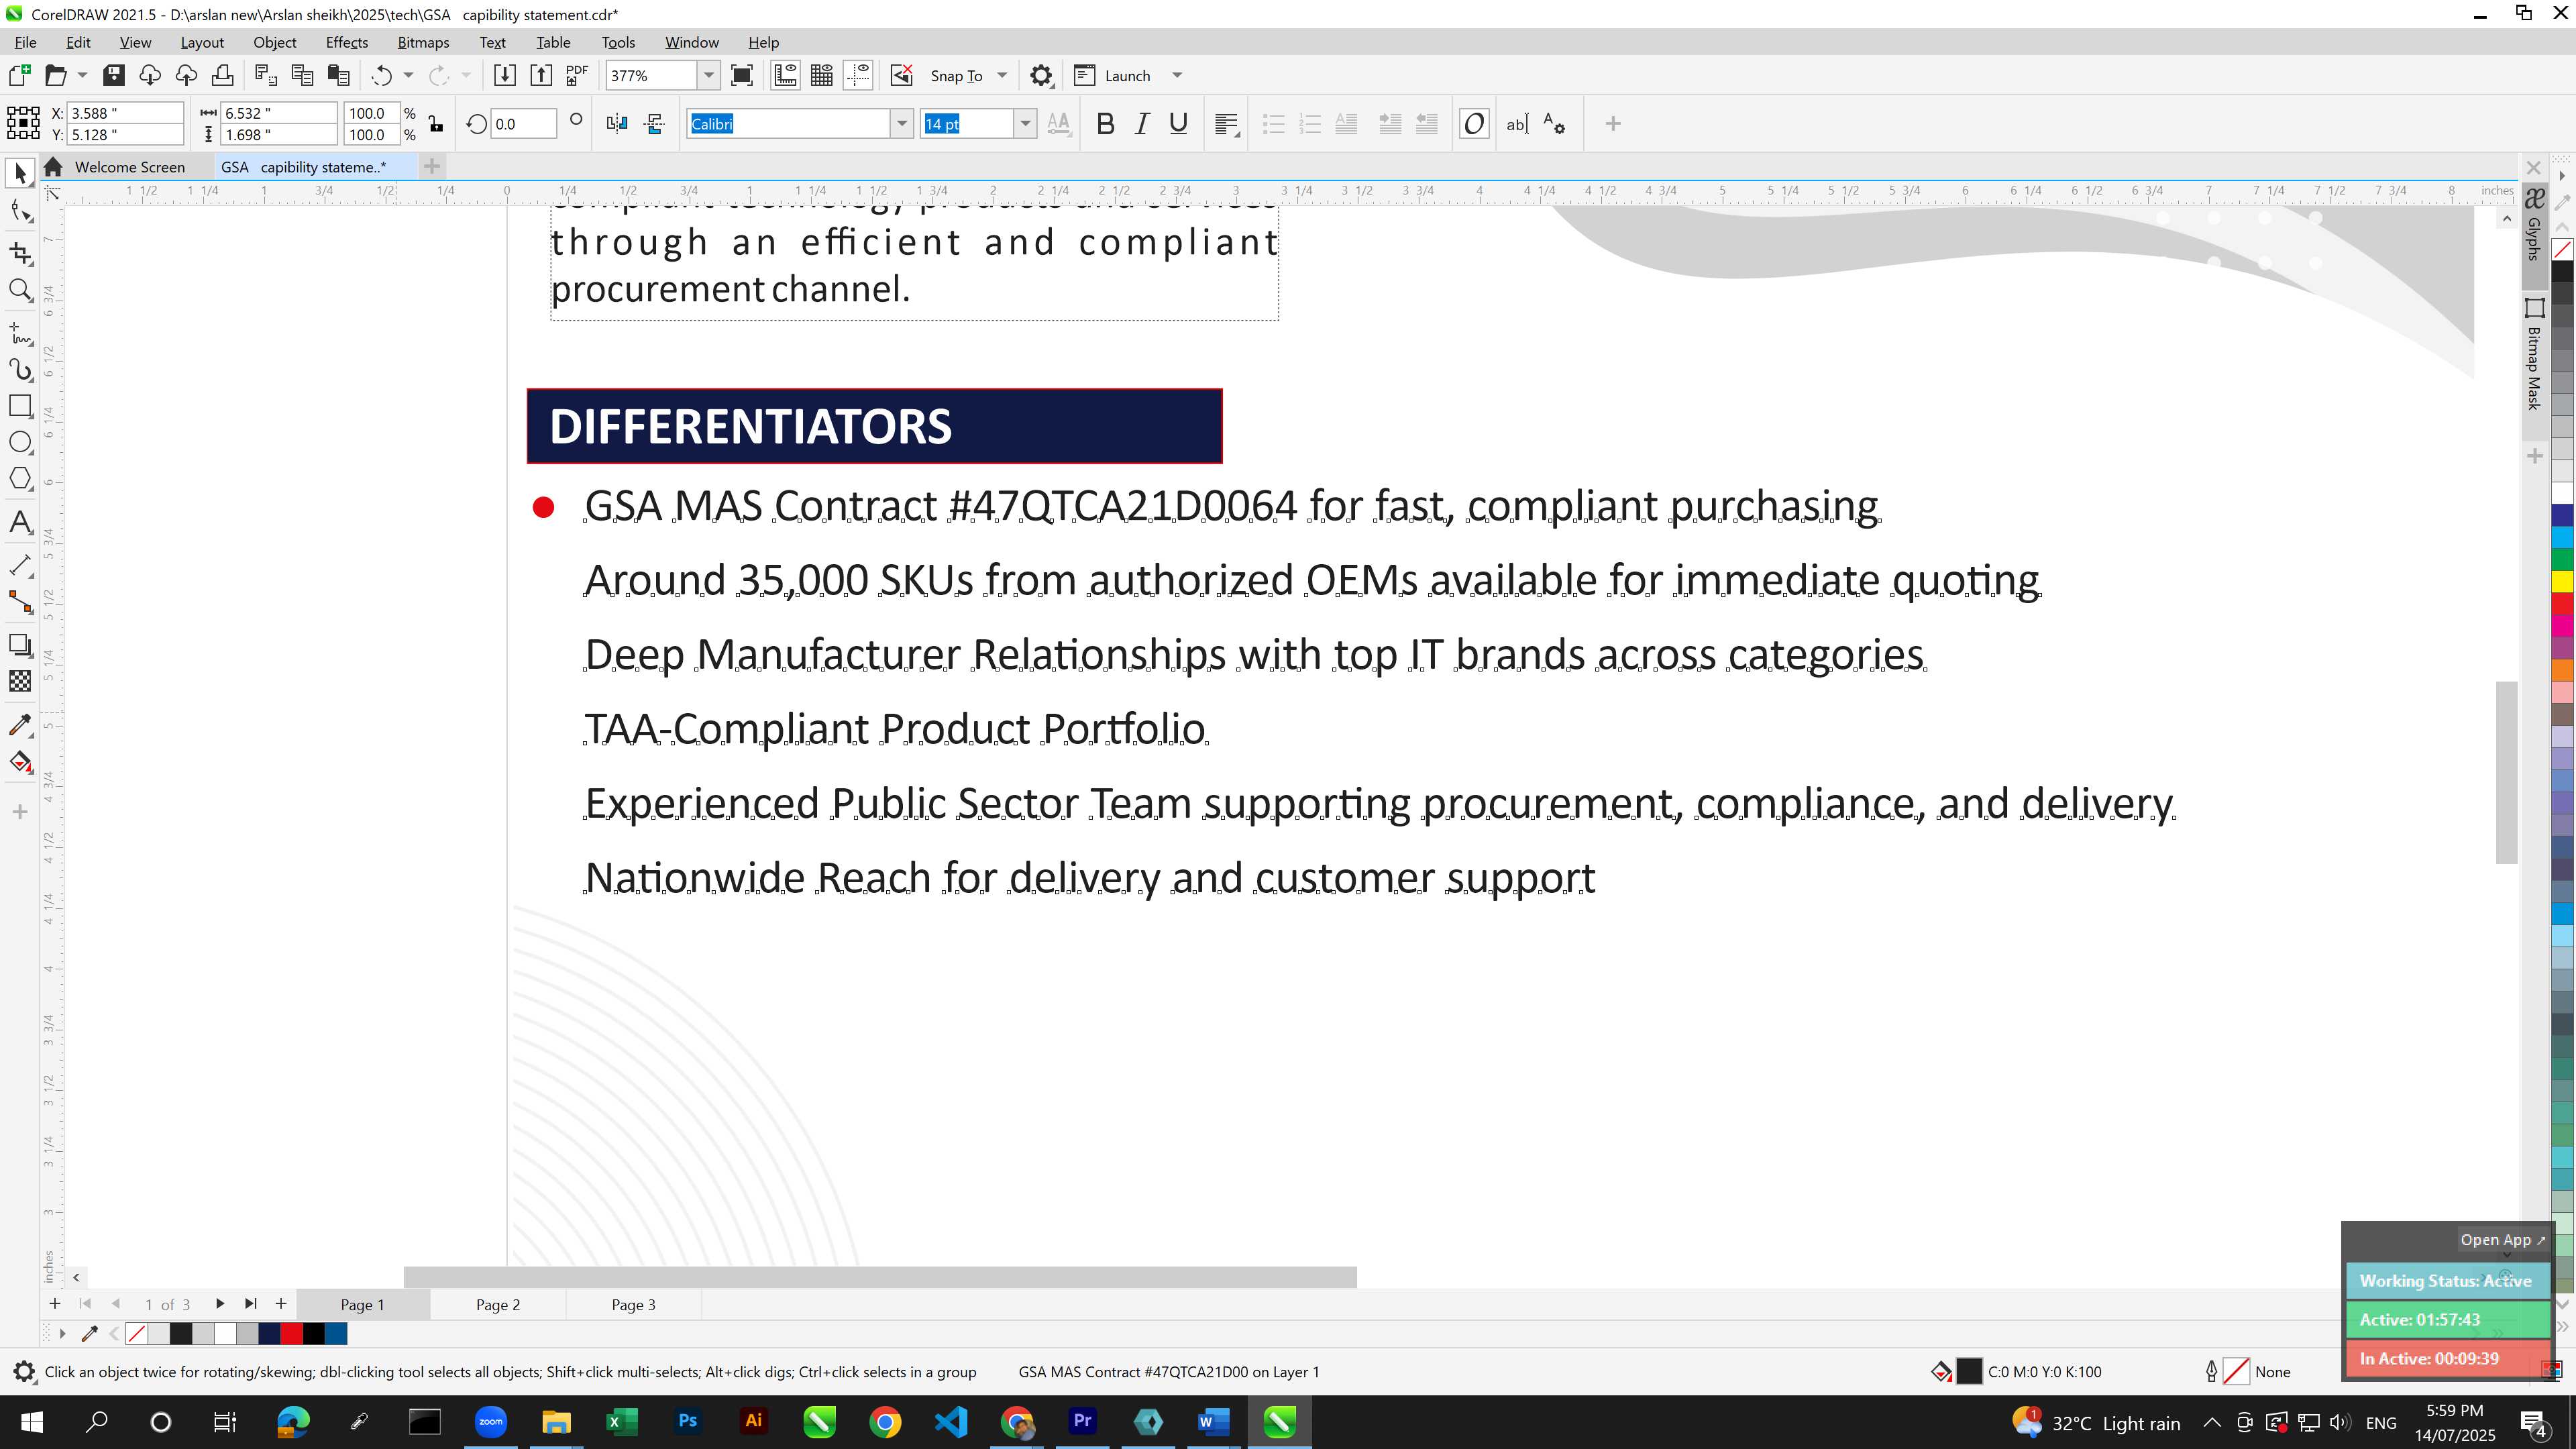Open the Open-file dropdown arrow
The height and width of the screenshot is (1449, 2576).
click(82, 75)
